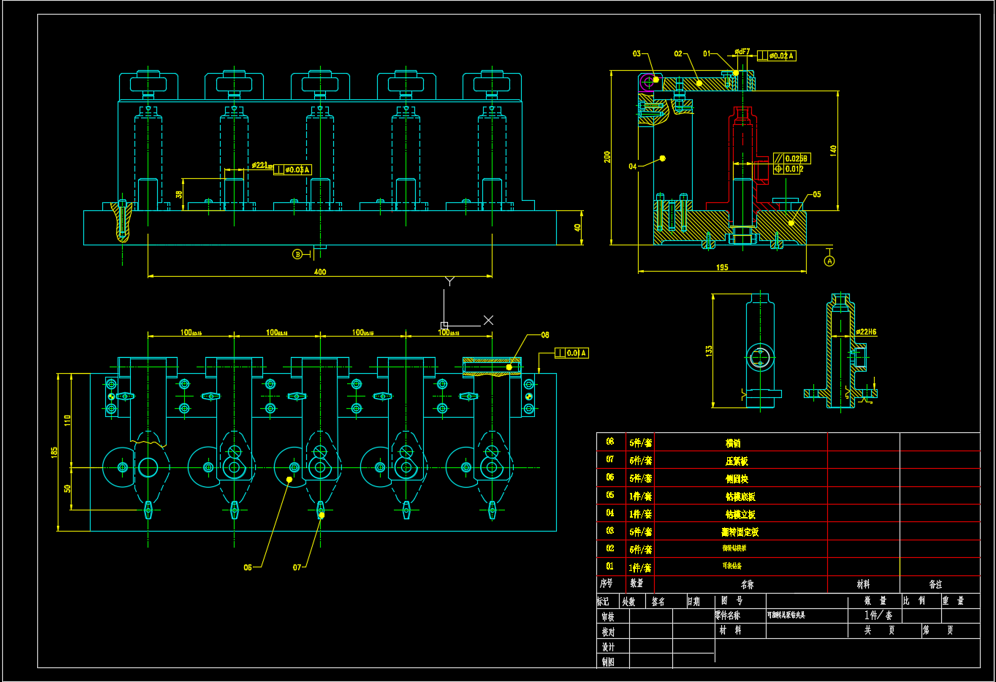Select the 133 dimension on detail view

pos(709,350)
